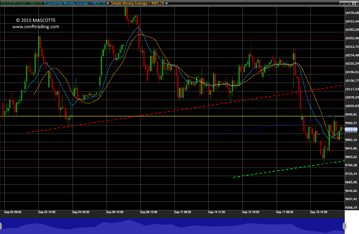Open the Simple Moving Average dropdown arrow
The image size is (359, 234).
[x=166, y=3]
